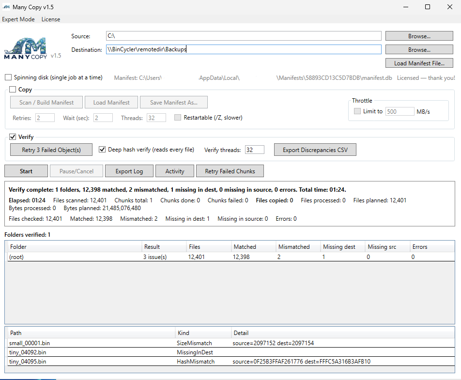Toggle Spinning disk single job checkbox

click(x=8, y=77)
